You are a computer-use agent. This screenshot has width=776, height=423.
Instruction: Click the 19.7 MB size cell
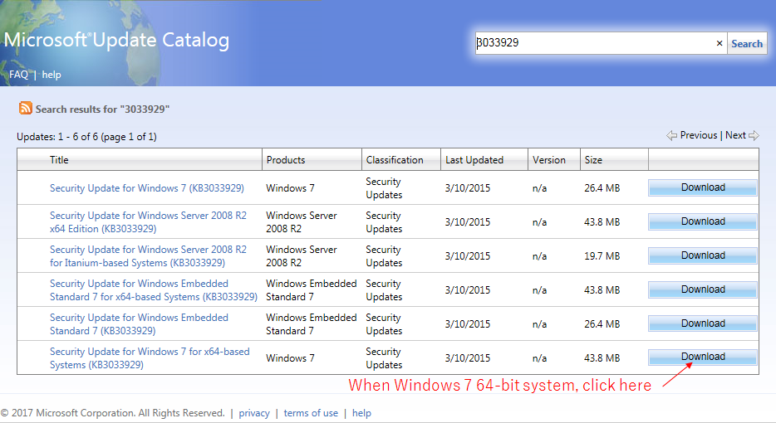(602, 256)
